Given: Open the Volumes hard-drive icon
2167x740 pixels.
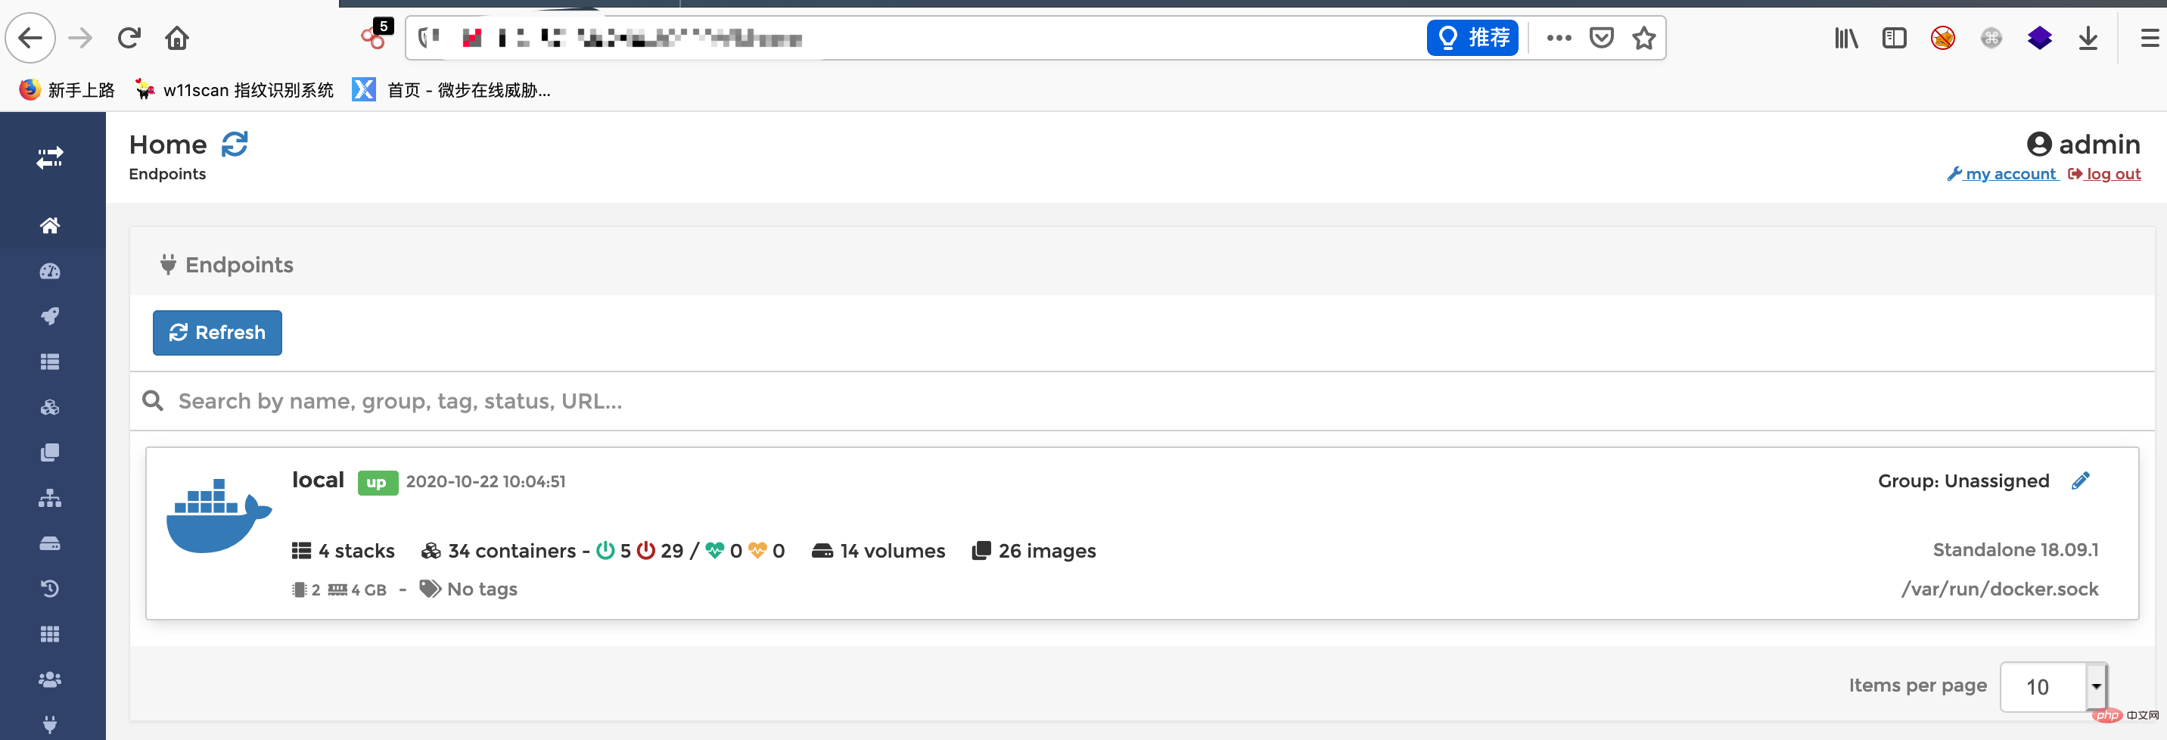Looking at the screenshot, I should pyautogui.click(x=51, y=543).
